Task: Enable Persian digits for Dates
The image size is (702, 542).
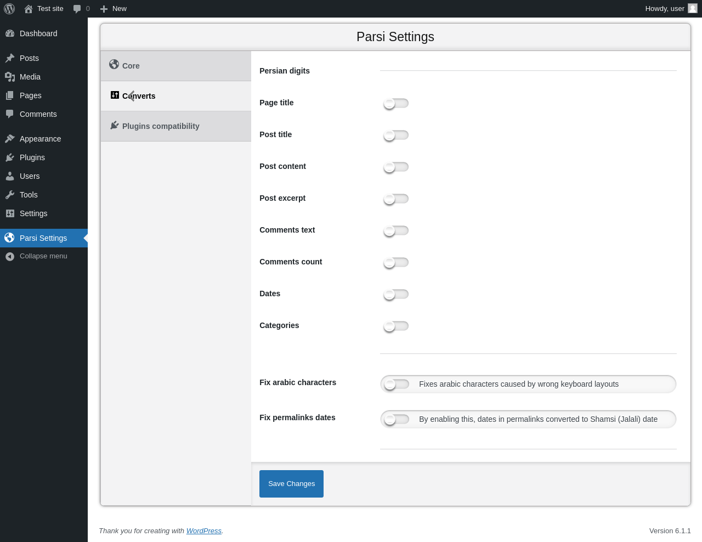Action: 396,294
